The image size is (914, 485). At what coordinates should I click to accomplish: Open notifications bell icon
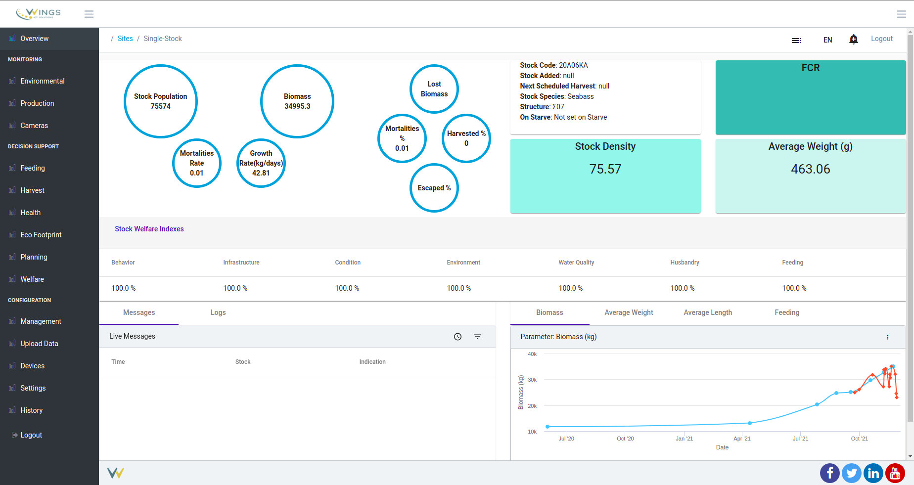pos(854,39)
